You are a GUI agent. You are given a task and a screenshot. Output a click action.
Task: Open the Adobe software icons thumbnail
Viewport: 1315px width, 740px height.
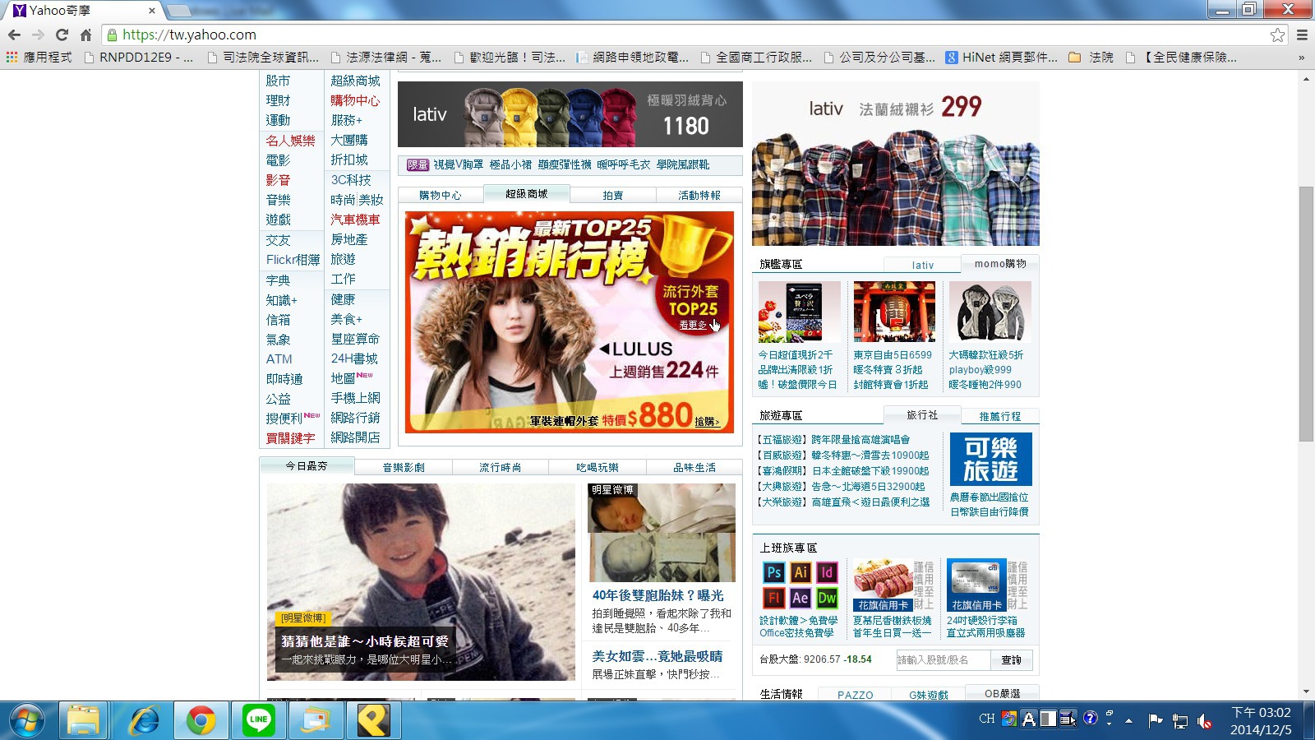pyautogui.click(x=799, y=585)
